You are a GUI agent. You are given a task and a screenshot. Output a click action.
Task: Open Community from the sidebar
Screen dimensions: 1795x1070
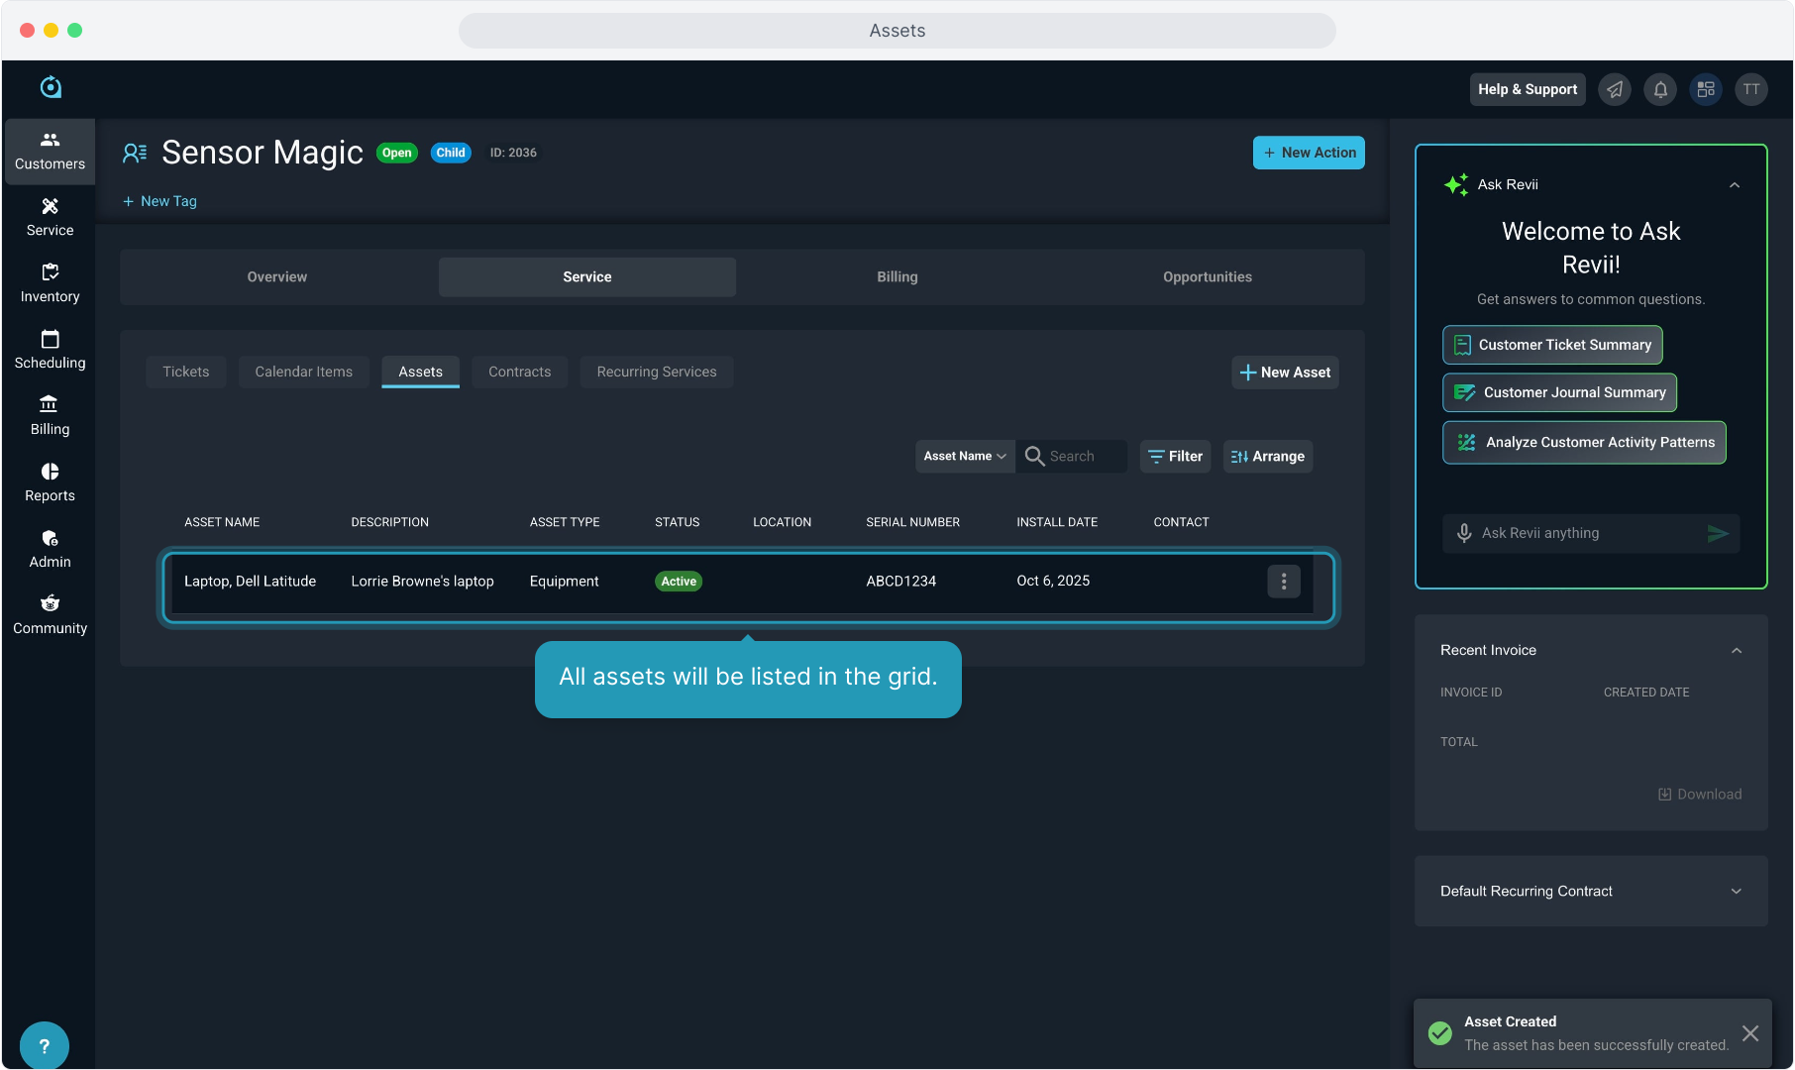tap(50, 615)
